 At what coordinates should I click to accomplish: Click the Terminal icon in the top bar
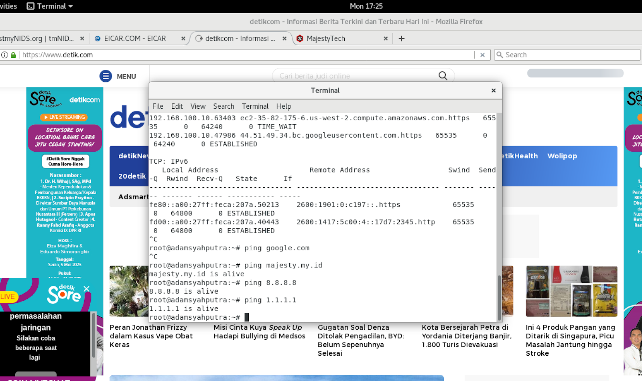30,6
